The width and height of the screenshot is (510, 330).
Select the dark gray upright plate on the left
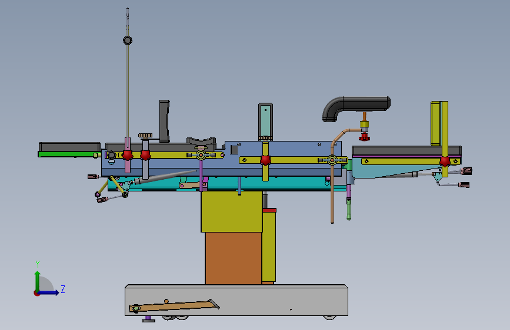[164, 121]
